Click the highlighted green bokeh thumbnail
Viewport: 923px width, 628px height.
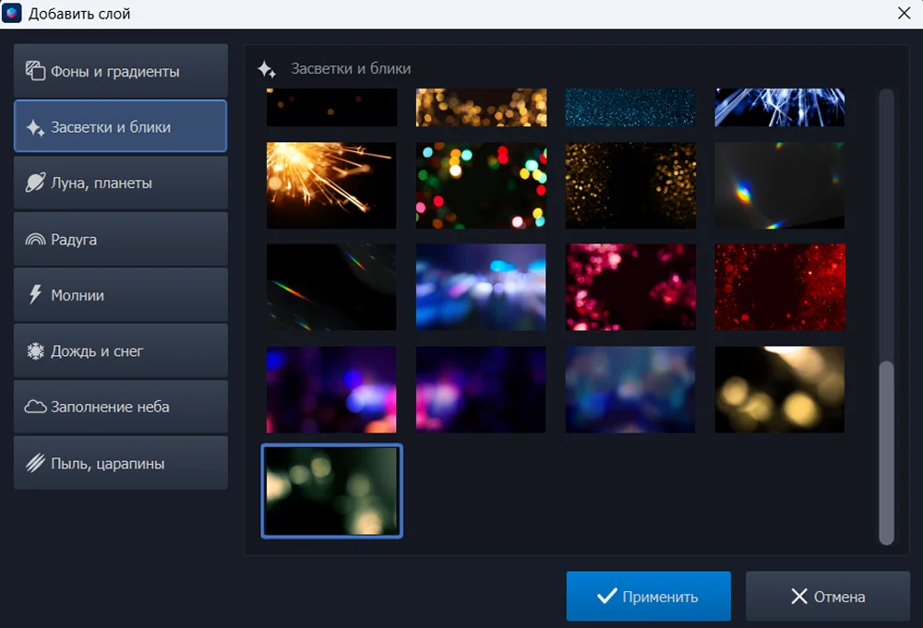tap(332, 491)
